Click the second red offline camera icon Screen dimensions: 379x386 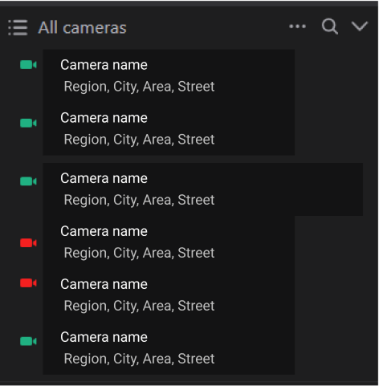28,283
